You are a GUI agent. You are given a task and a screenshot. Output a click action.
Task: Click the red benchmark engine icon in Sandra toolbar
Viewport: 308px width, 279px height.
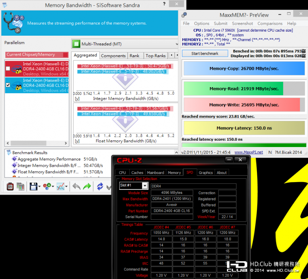pos(10,187)
